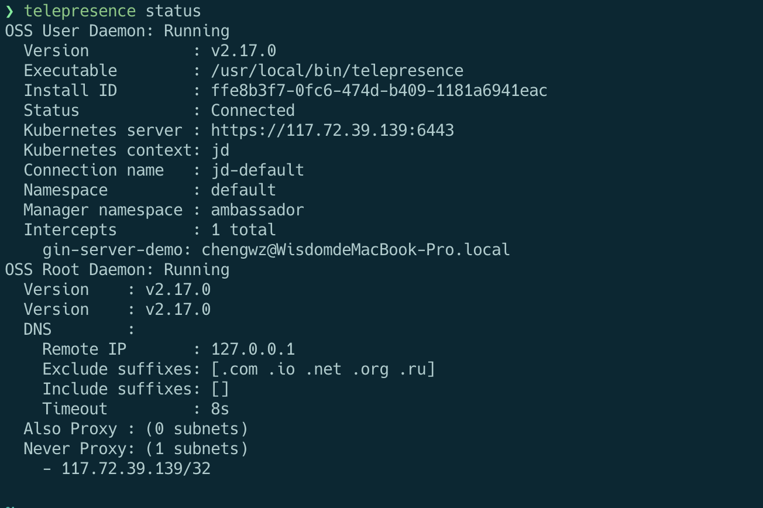763x508 pixels.
Task: Click the Timeout value "8s"
Action: click(x=220, y=409)
